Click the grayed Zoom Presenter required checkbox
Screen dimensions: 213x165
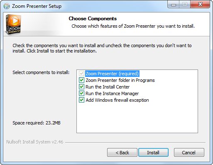(x=81, y=74)
